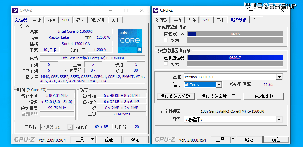This screenshot has height=147, width=303.
Task: Open 关于 tab in right window
Action: pos(256,20)
